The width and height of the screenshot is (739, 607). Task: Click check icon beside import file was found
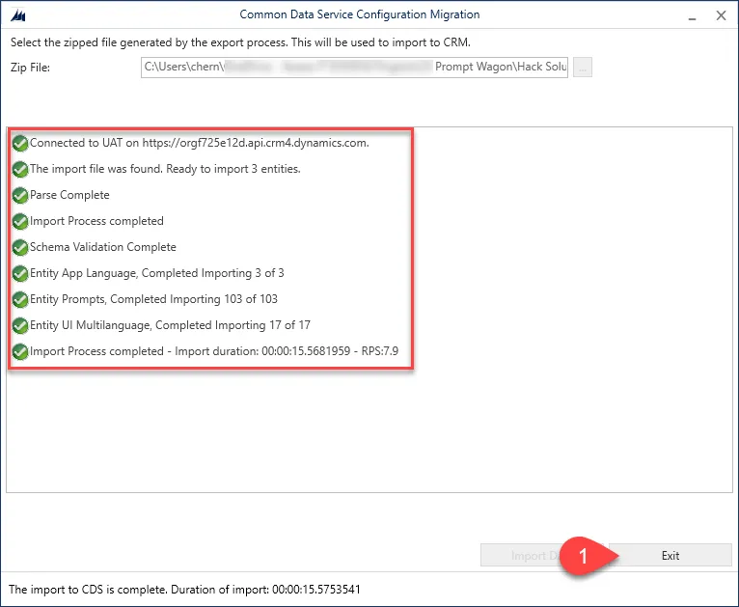pyautogui.click(x=20, y=169)
